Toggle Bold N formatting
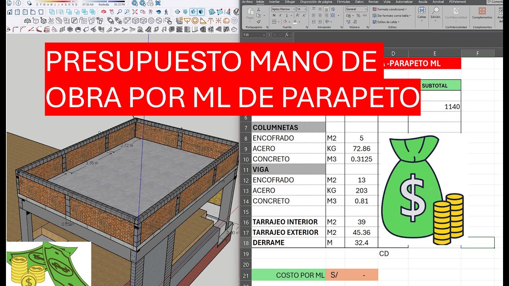This screenshot has width=509, height=286. (x=274, y=15)
